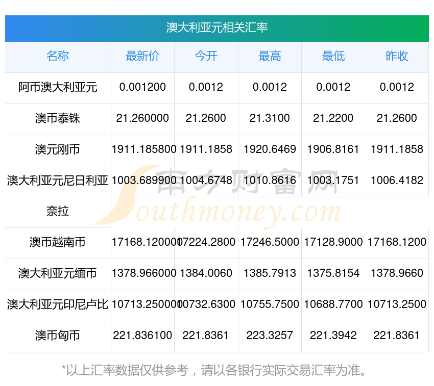434x386 pixels.
Task: Click the row name 澳币泰铢
Action: click(x=58, y=118)
